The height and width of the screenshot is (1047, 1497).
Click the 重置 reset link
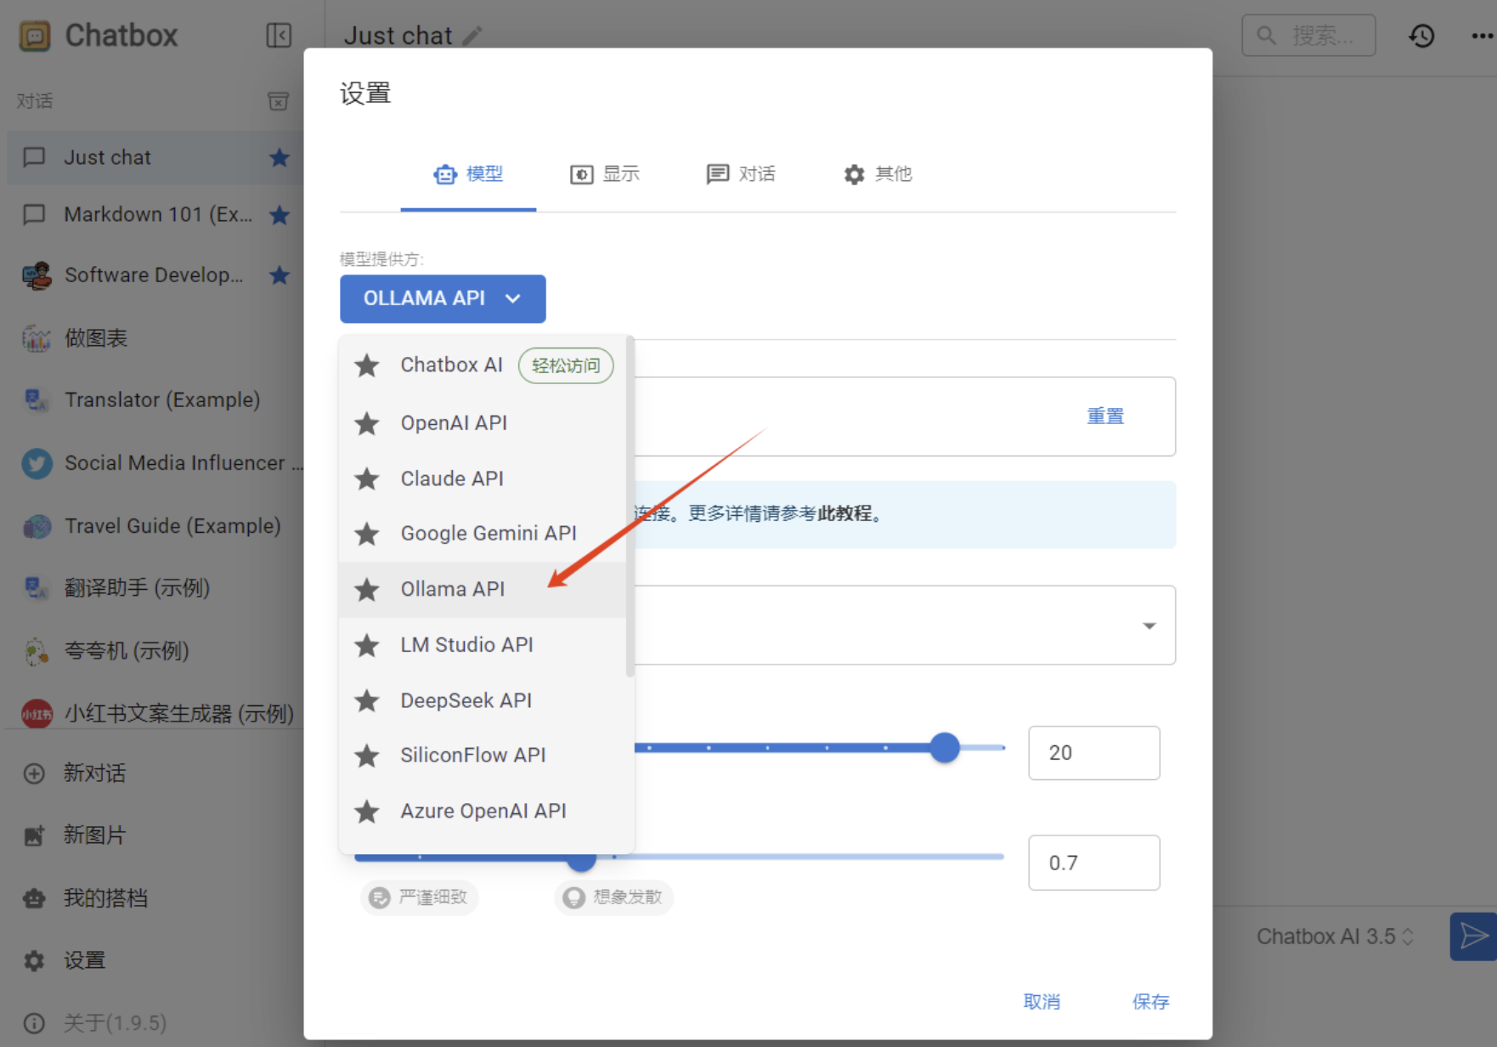pos(1105,416)
